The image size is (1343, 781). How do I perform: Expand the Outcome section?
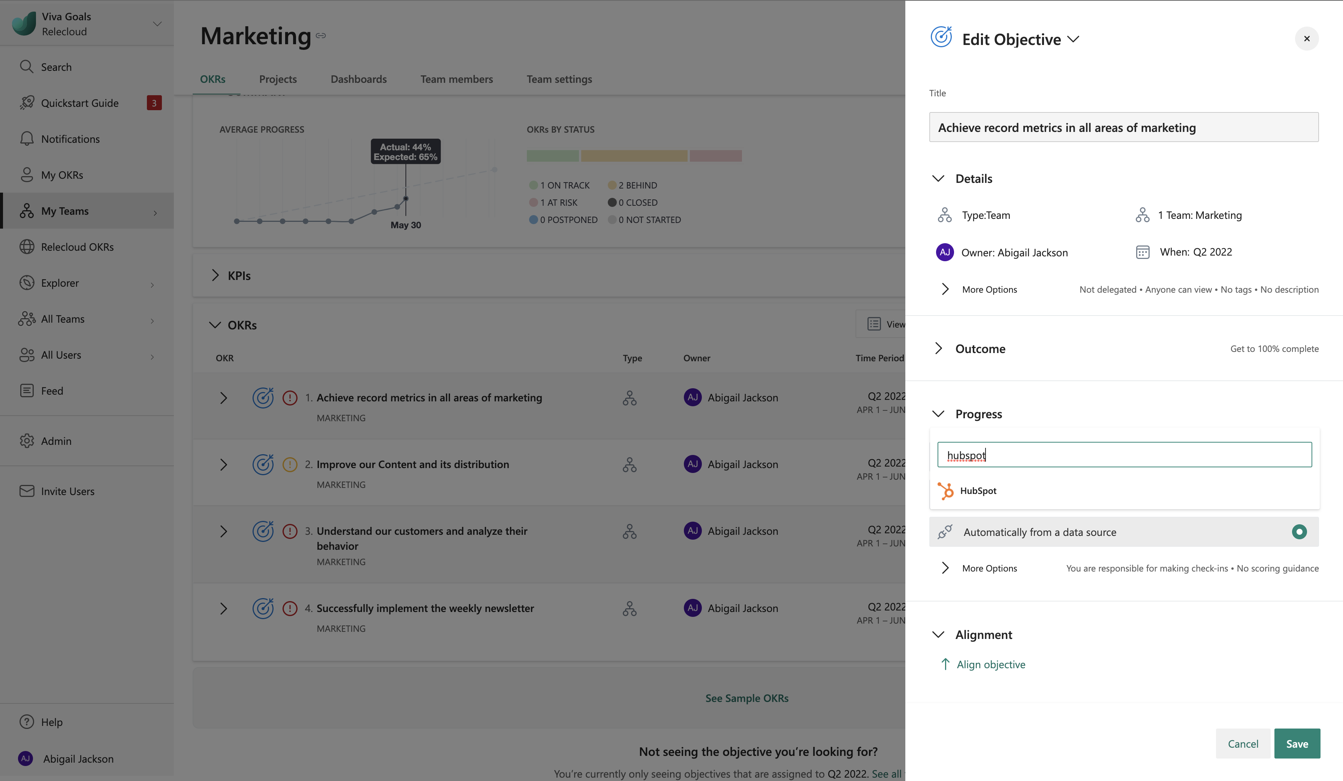(x=939, y=349)
